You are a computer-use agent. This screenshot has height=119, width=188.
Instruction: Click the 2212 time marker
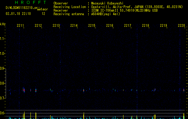tap(38, 25)
